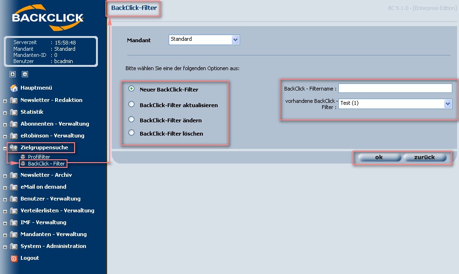Screen dimensions: 459x274
Task: Click the open Zielgruppensuche folder icon
Action: pos(14,147)
